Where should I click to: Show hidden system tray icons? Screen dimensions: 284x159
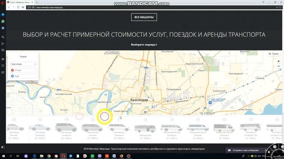248,156
